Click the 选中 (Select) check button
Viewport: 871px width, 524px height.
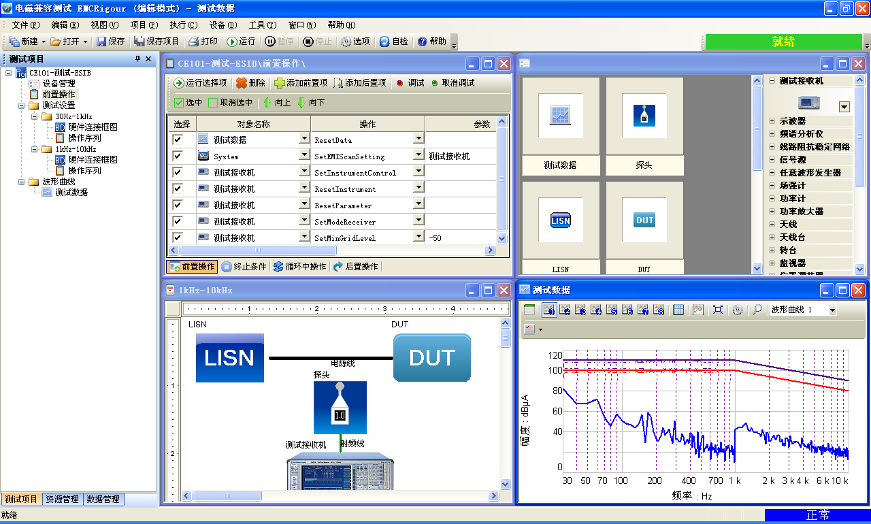[x=188, y=103]
